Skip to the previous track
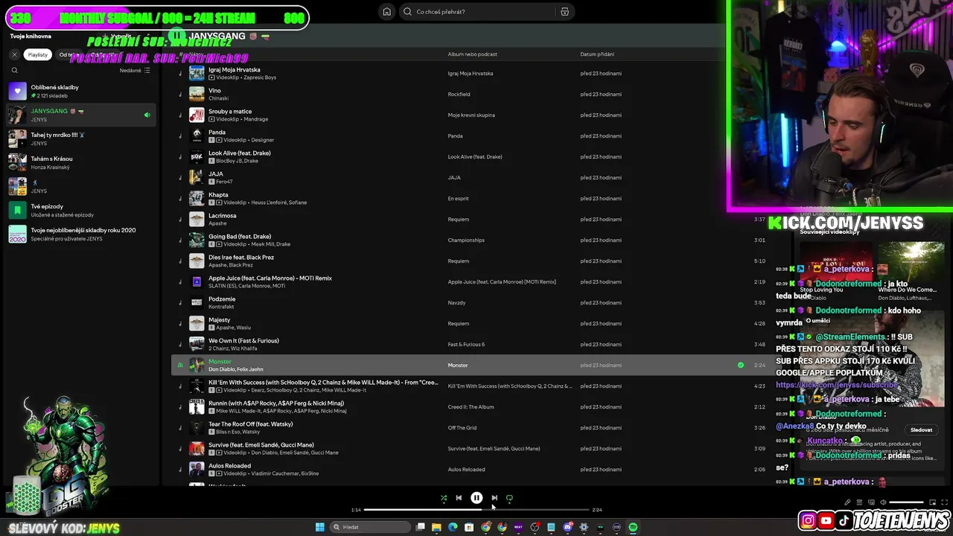The height and width of the screenshot is (536, 953). coord(459,498)
